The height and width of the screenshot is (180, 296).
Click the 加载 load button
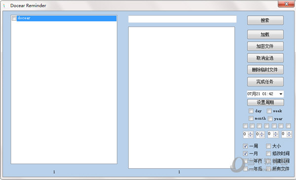(x=265, y=35)
